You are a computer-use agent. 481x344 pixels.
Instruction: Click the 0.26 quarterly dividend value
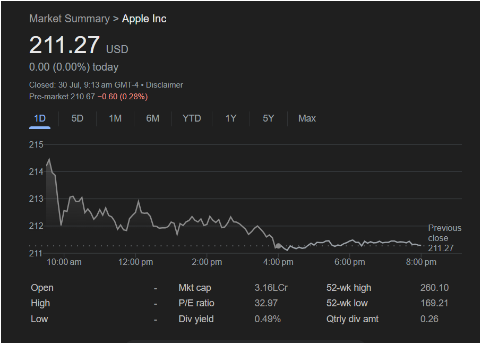pos(429,319)
